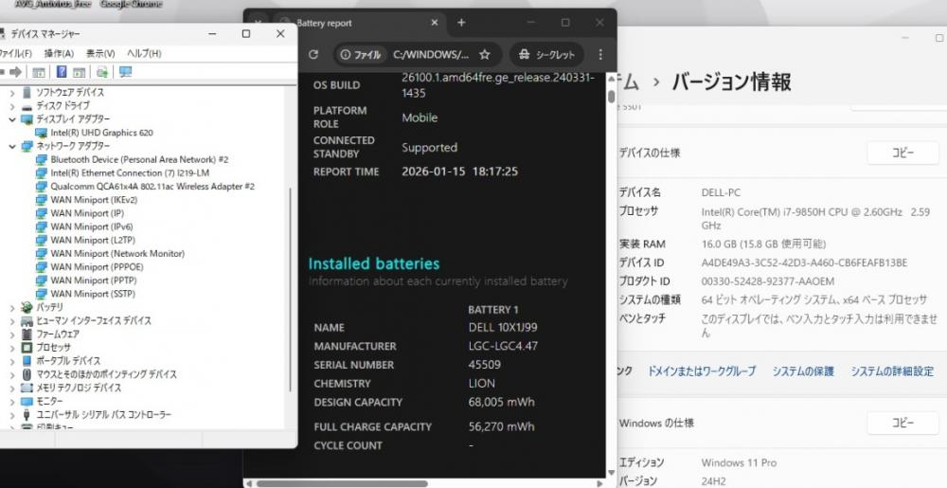Click the ファームウェア category icon
947x488 pixels.
click(x=27, y=334)
